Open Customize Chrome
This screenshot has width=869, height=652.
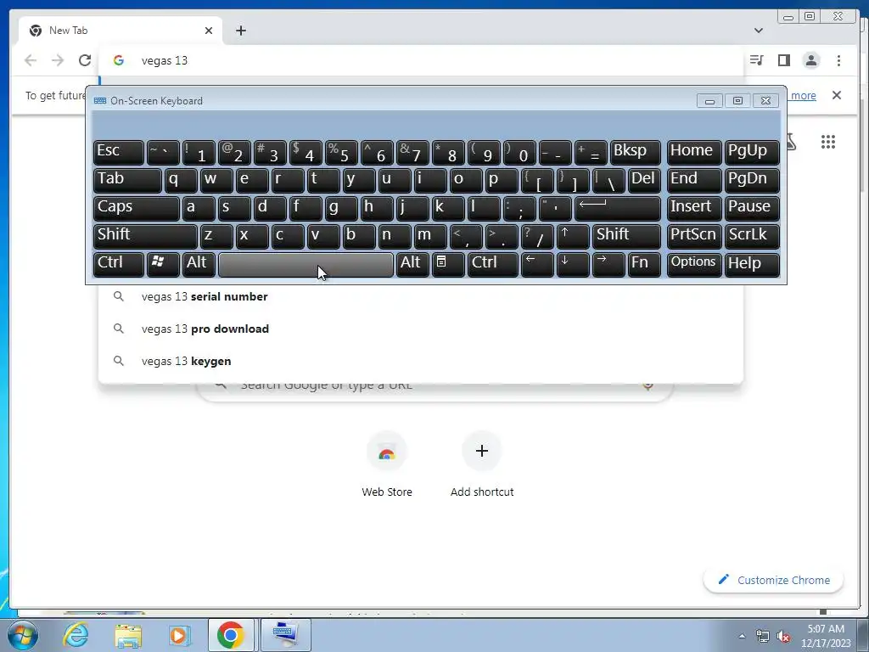774,580
